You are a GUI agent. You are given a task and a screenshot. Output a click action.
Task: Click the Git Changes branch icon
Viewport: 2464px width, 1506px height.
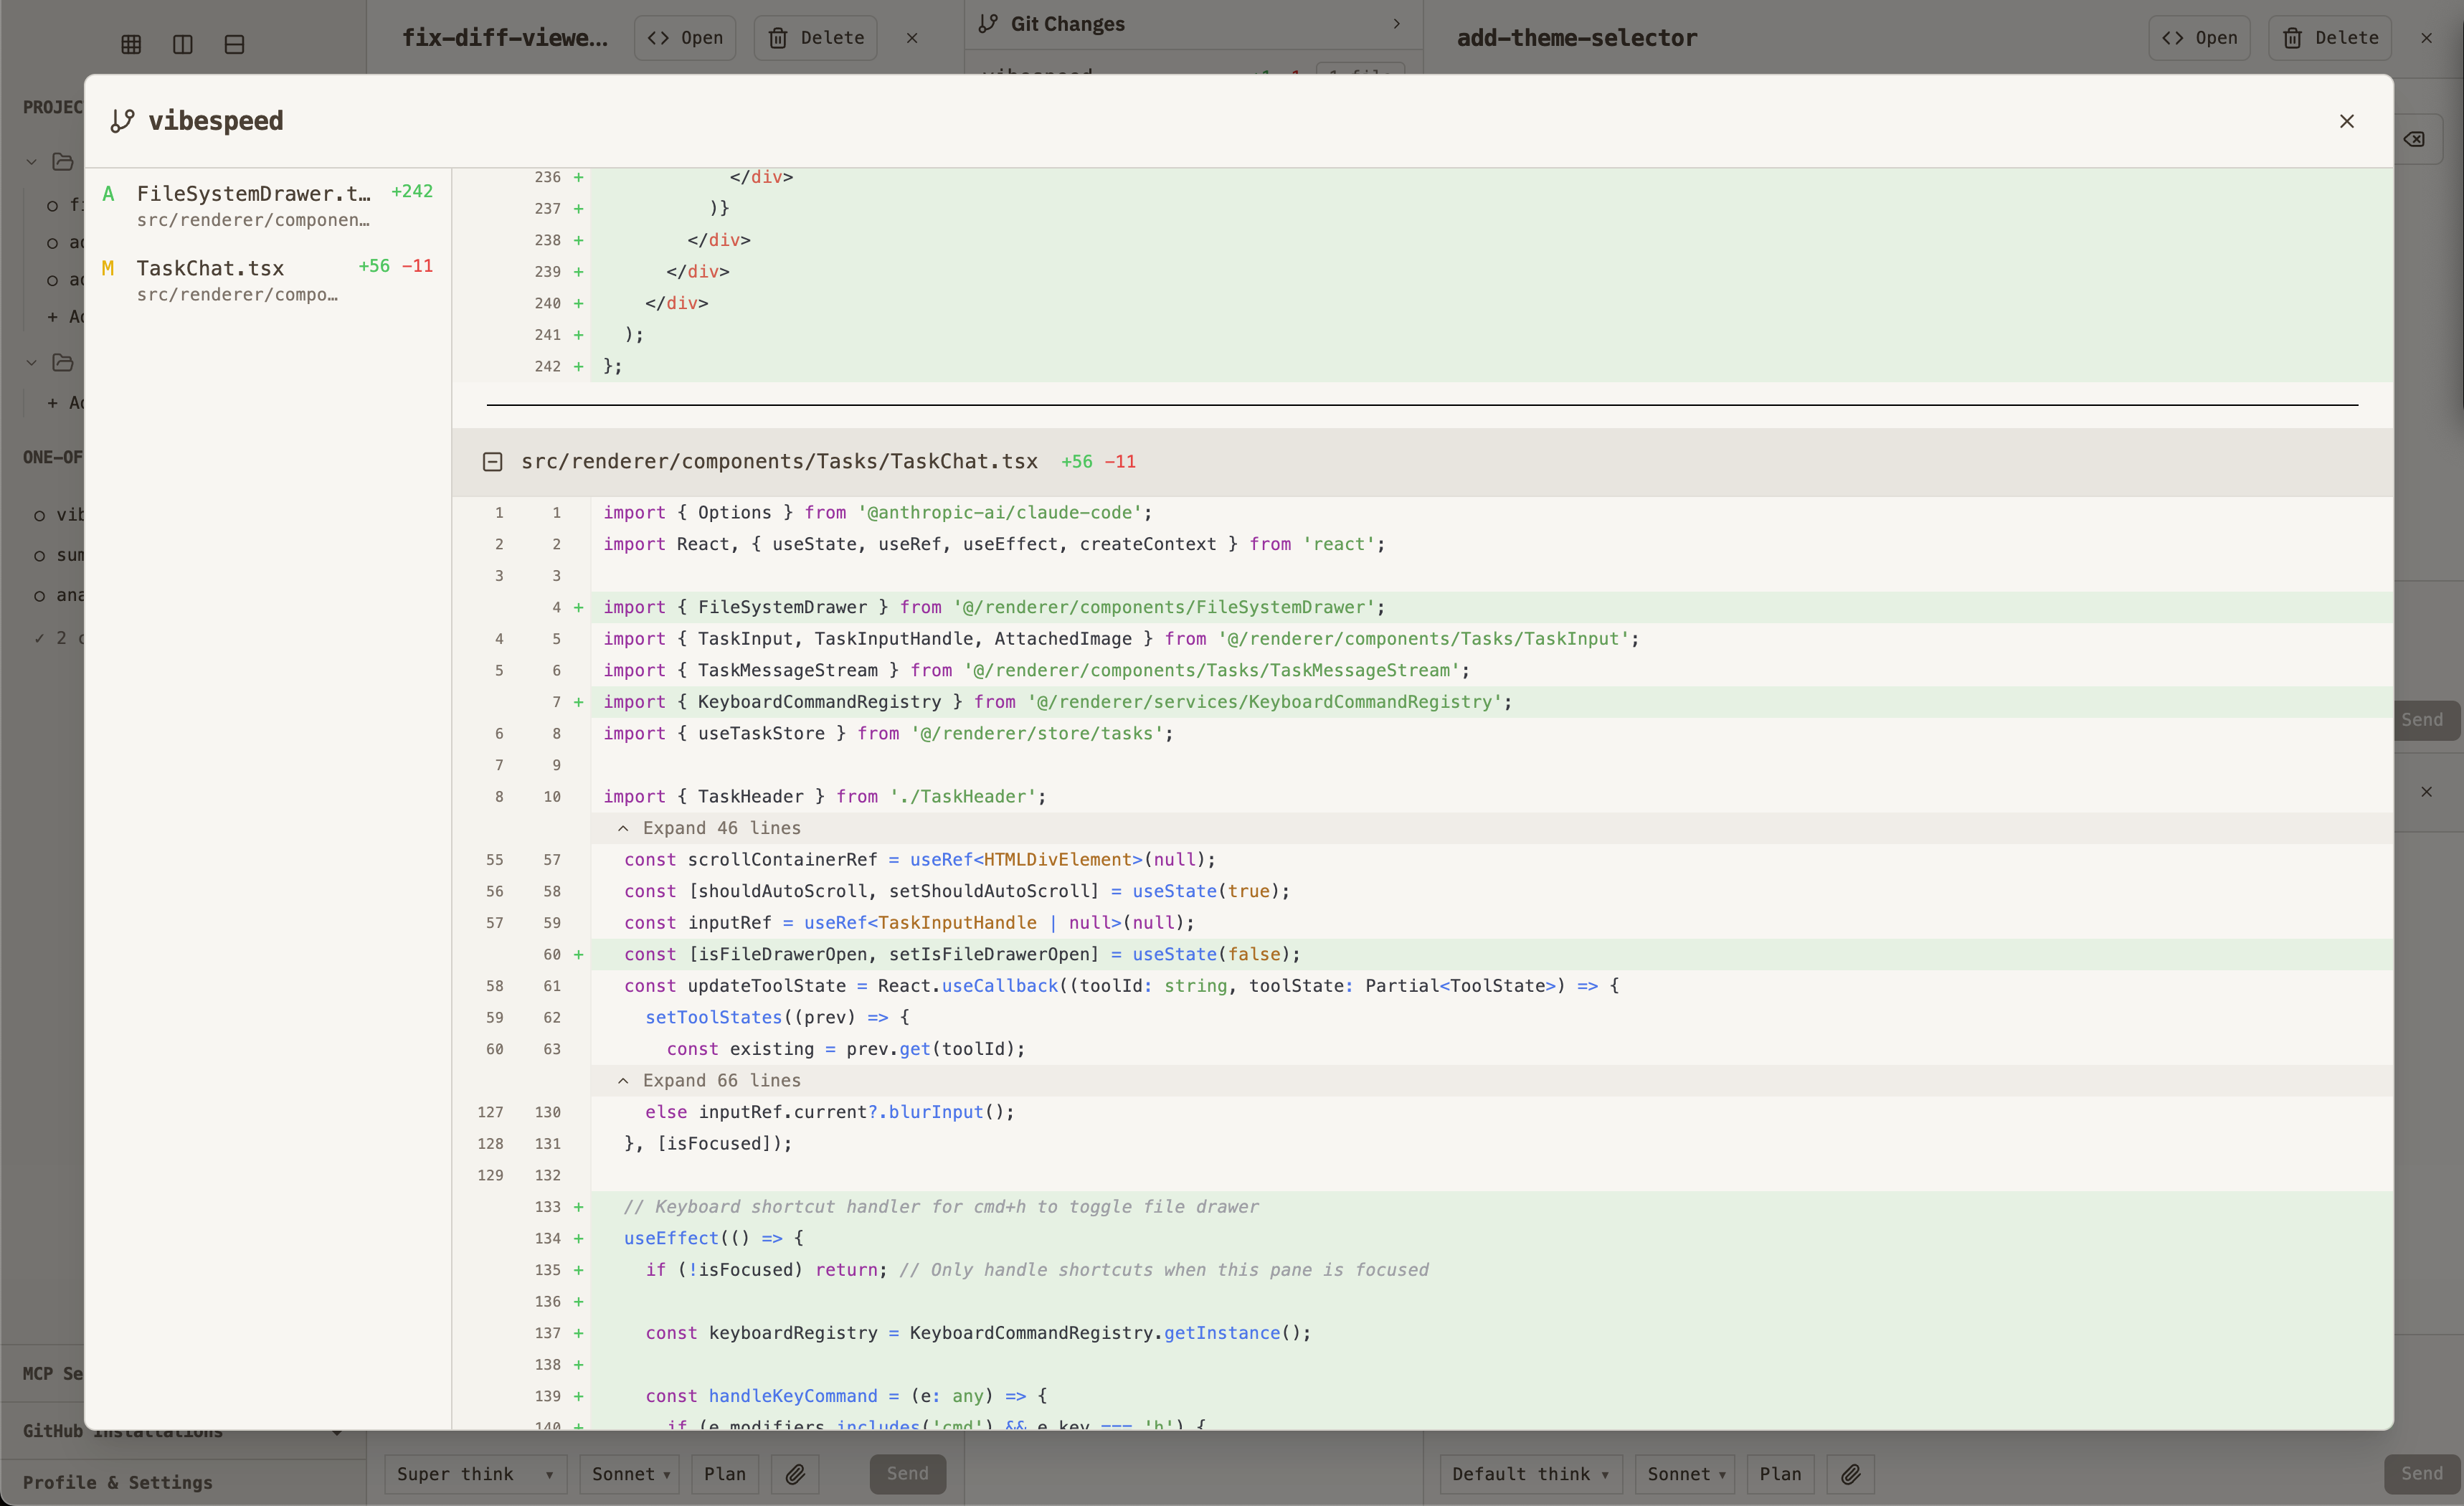point(988,23)
